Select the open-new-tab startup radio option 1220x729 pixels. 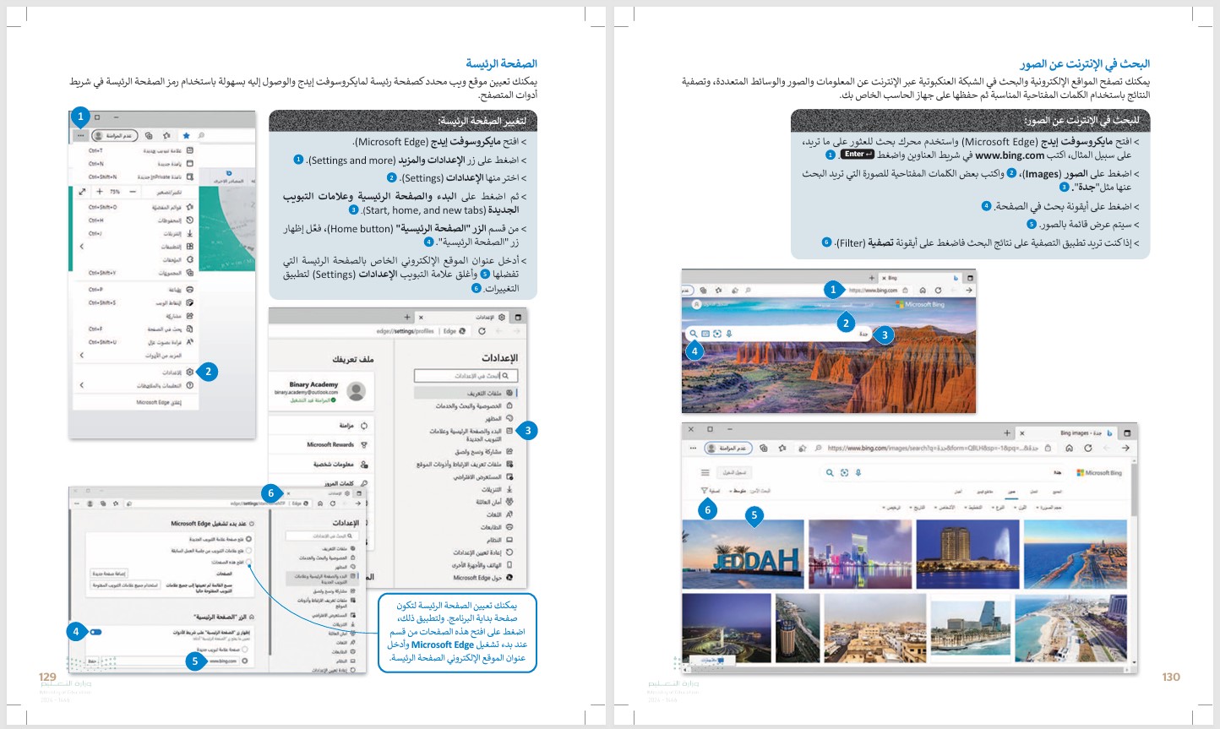248,539
